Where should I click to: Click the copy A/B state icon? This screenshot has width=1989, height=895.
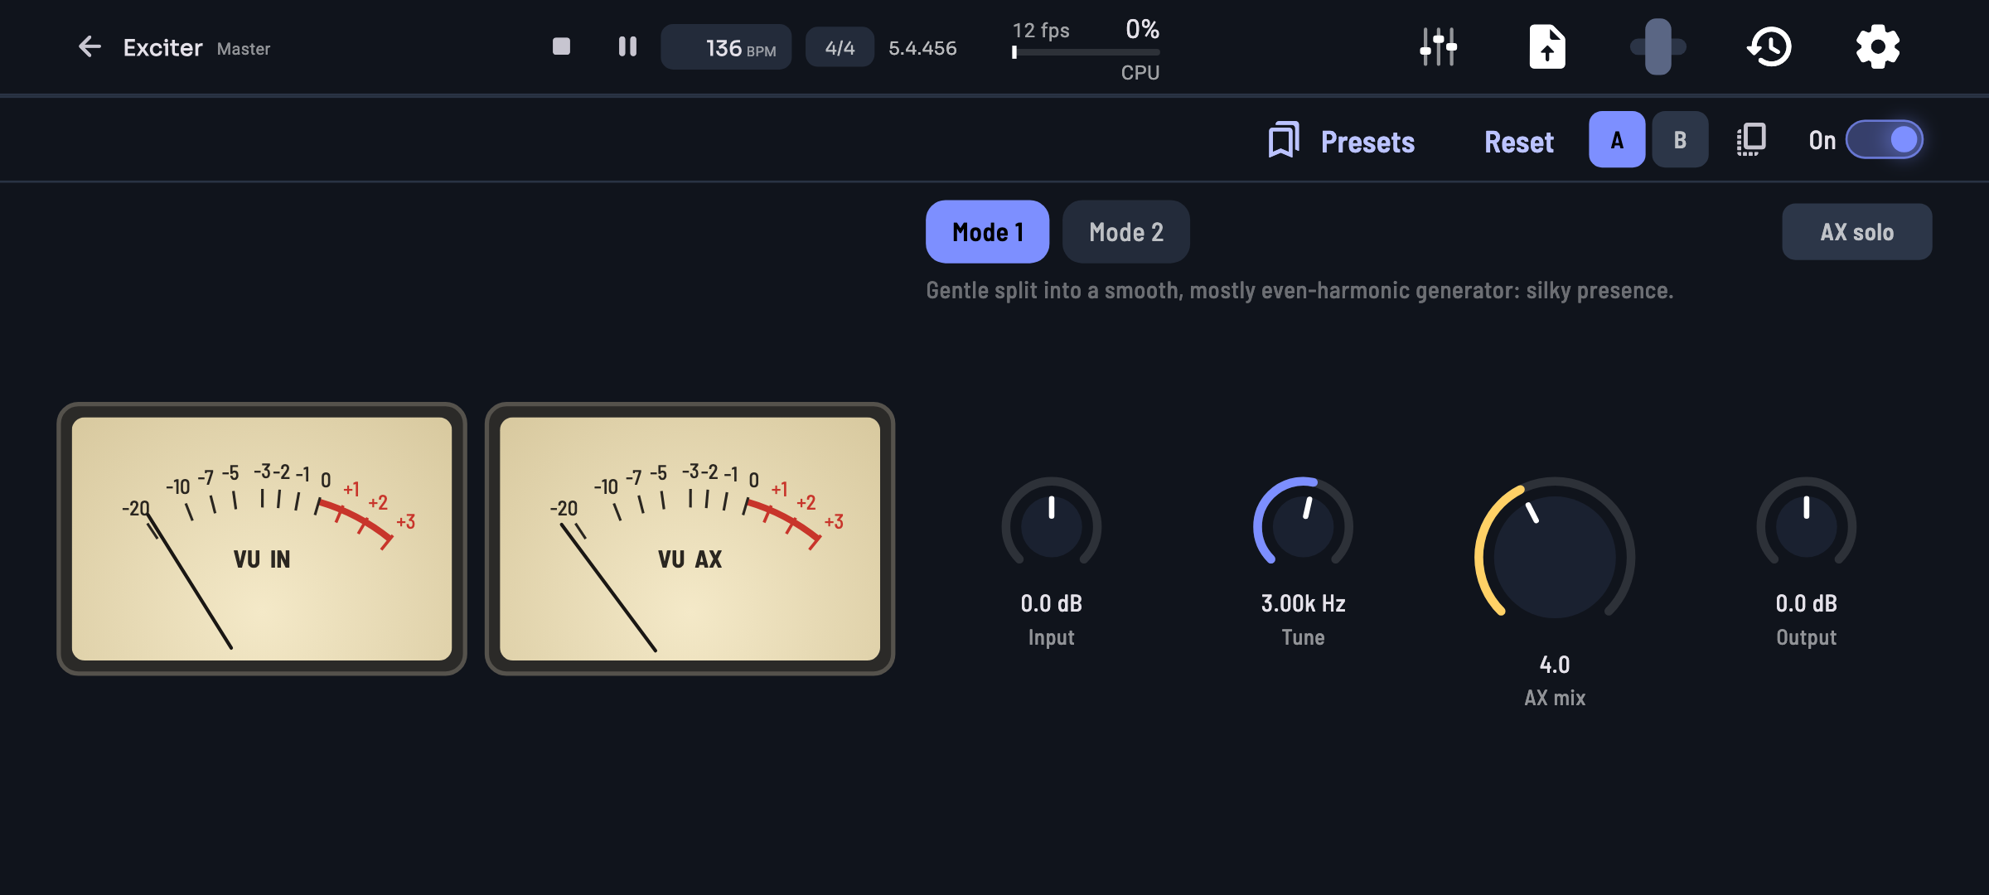[x=1751, y=140]
